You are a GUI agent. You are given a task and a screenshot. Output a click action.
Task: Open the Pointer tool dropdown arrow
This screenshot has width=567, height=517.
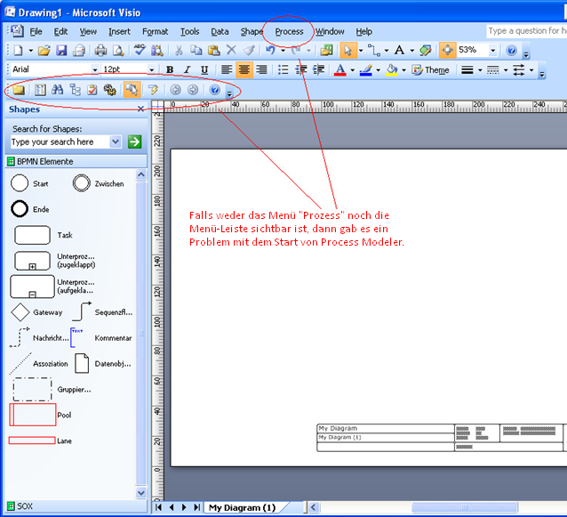tap(361, 51)
